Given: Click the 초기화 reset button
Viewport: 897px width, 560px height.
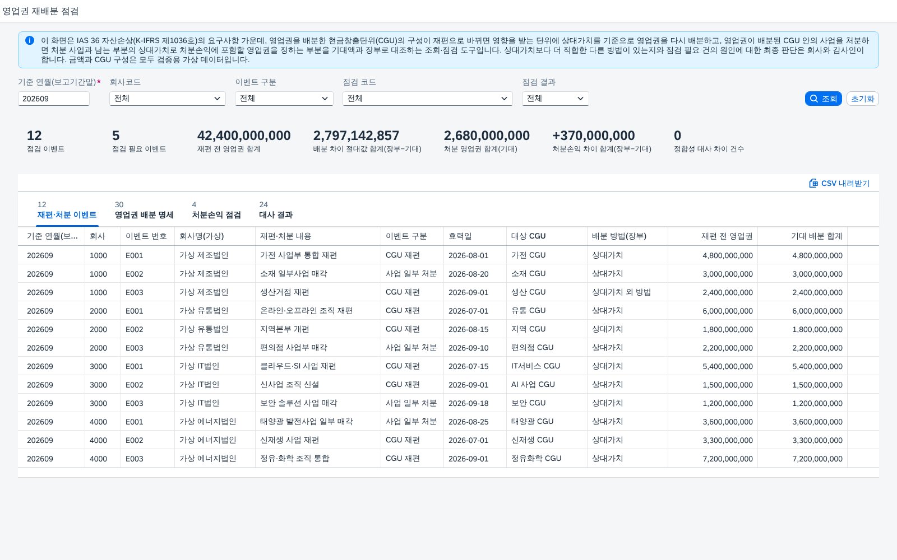Looking at the screenshot, I should [862, 99].
